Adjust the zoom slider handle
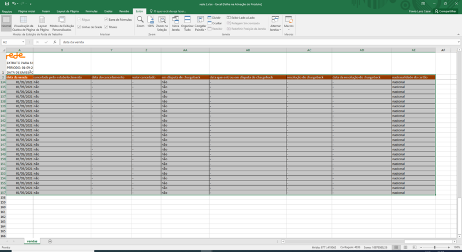The width and height of the screenshot is (462, 252). pos(435,247)
